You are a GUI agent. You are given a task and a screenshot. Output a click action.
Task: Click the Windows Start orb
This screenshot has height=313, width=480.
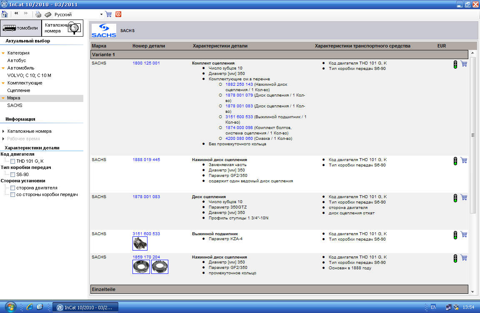pos(10,307)
